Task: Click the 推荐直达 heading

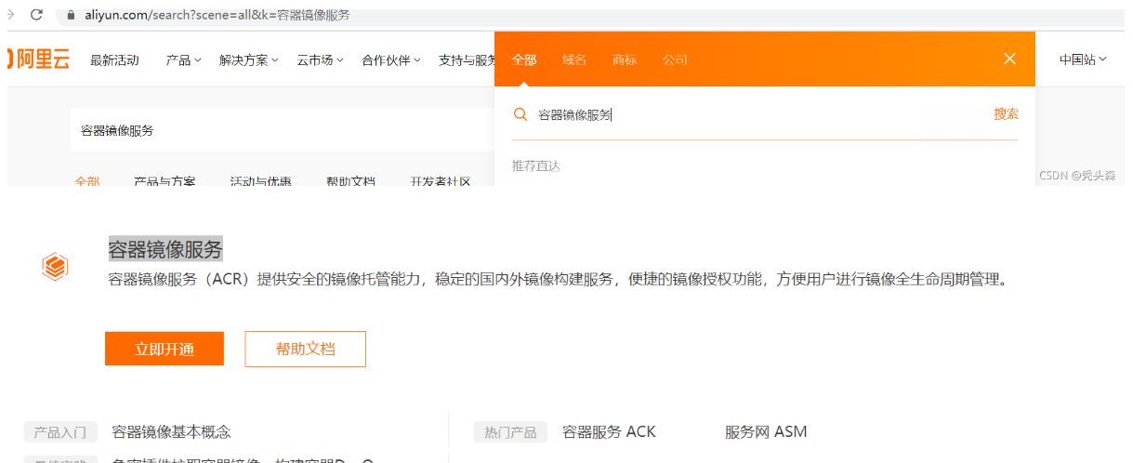Action: pyautogui.click(x=536, y=165)
